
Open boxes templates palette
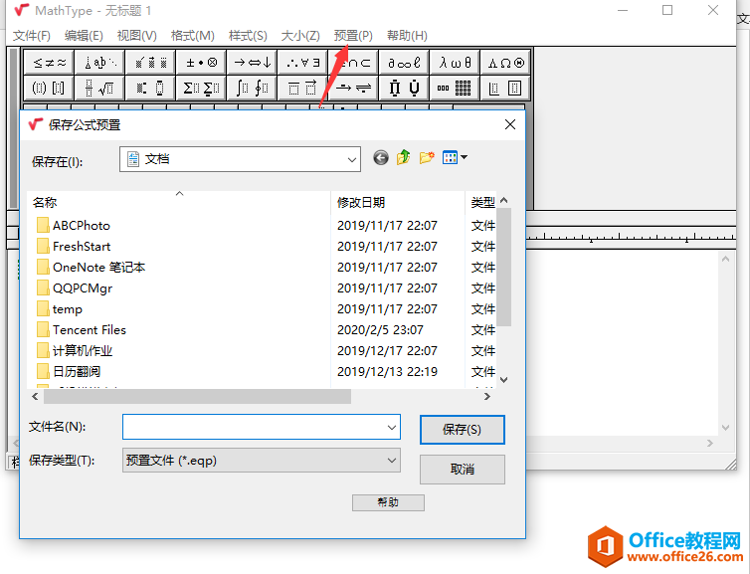pyautogui.click(x=505, y=88)
